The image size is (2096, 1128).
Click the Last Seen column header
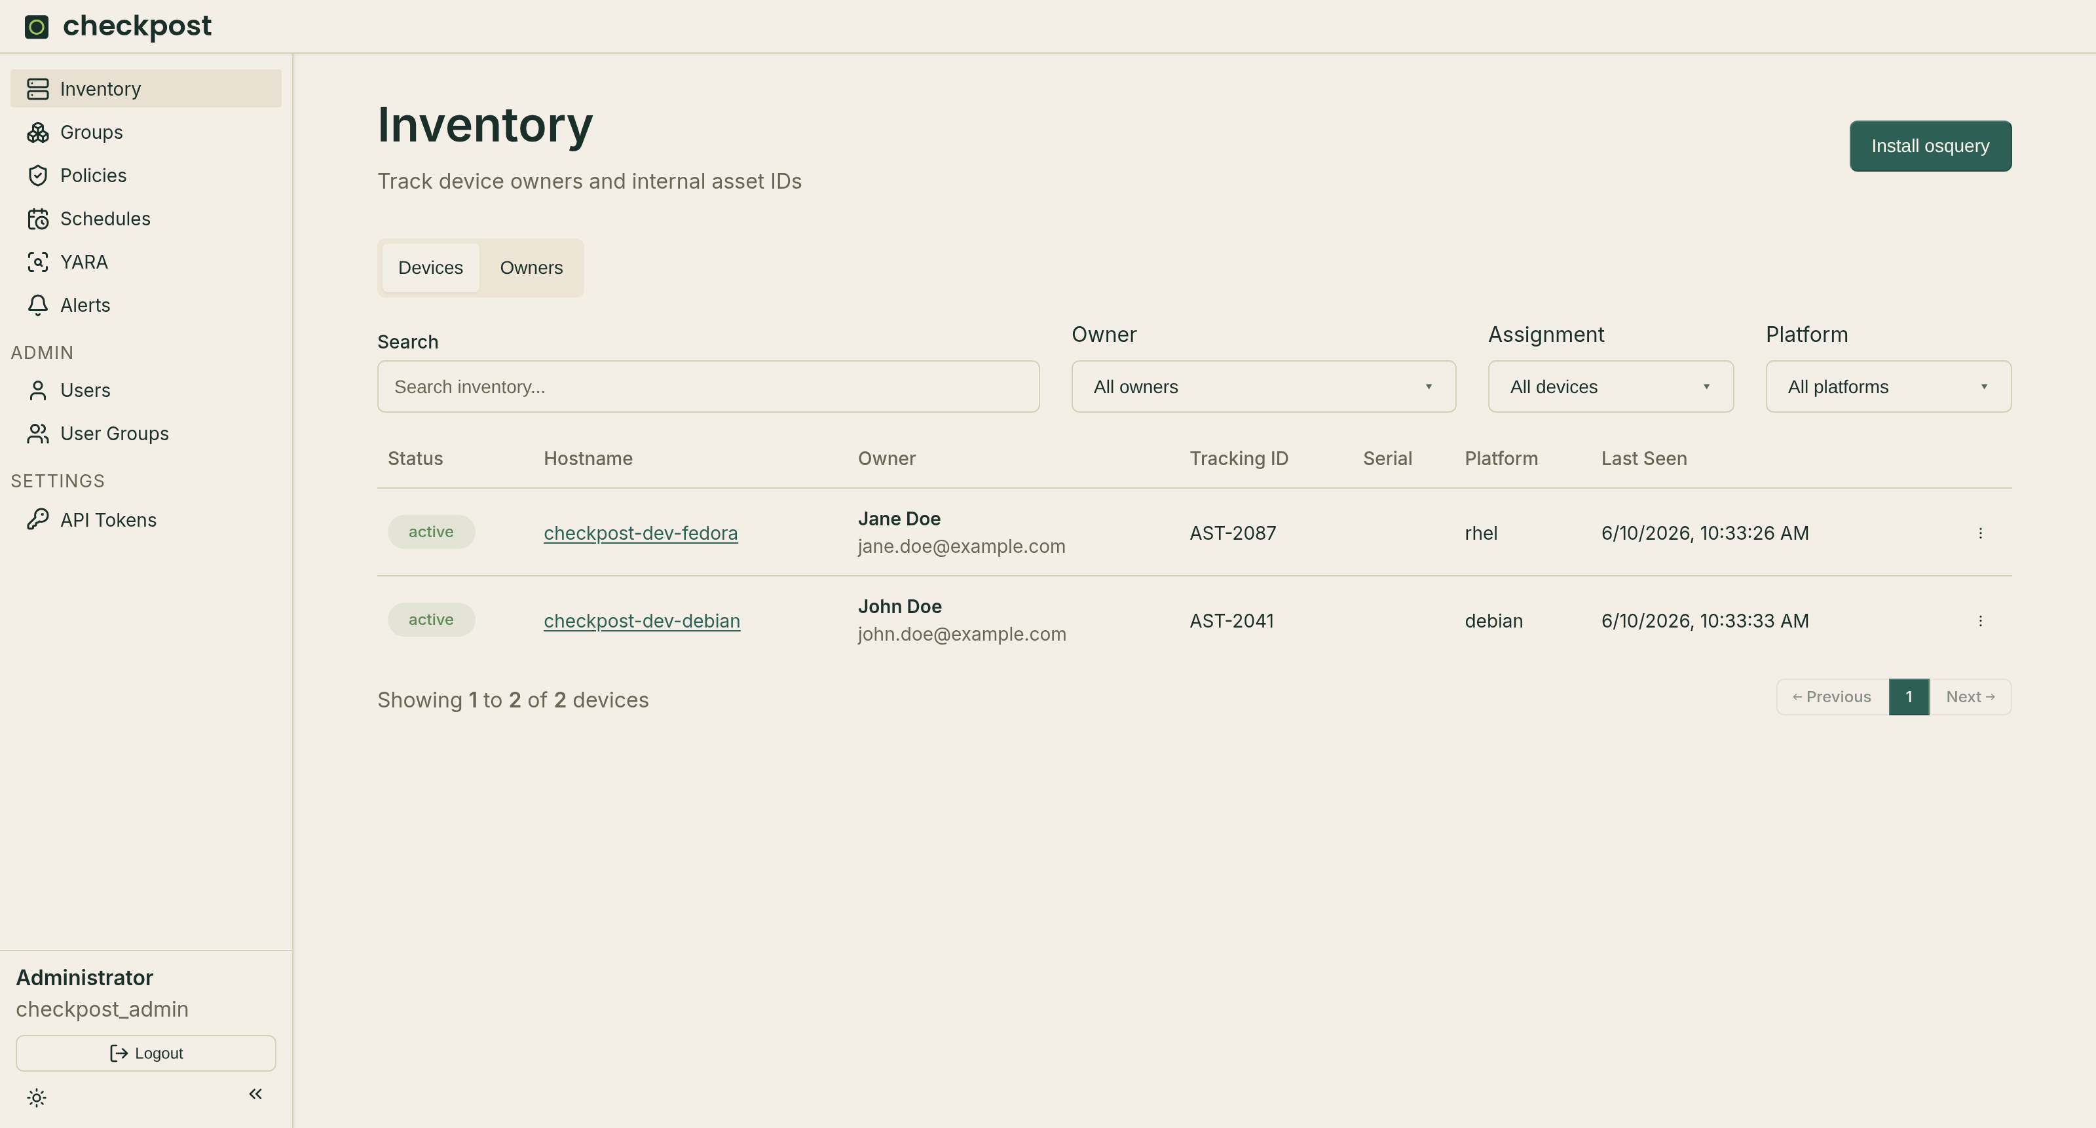[1643, 458]
